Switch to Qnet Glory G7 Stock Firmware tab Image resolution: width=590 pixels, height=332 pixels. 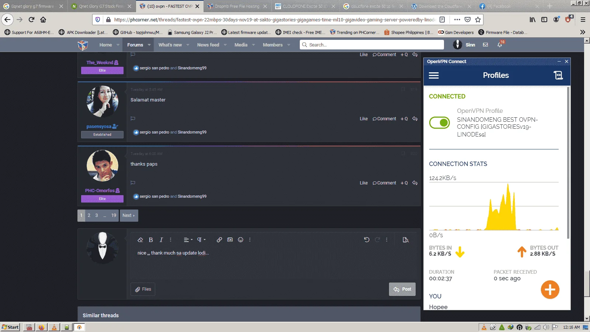tap(101, 6)
